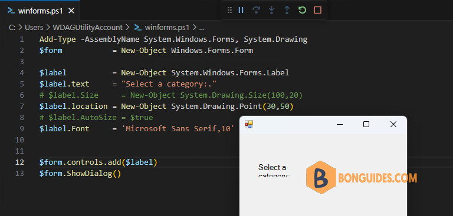The image size is (453, 216).
Task: Click the C: drive breadcrumb
Action: 12,28
